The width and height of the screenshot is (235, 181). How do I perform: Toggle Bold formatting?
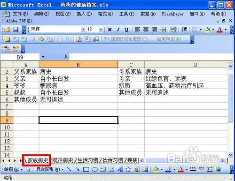point(110,30)
